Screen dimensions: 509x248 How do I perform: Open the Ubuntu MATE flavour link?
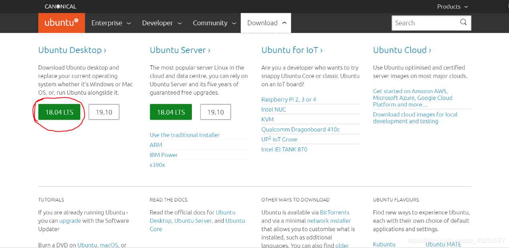[x=444, y=244]
